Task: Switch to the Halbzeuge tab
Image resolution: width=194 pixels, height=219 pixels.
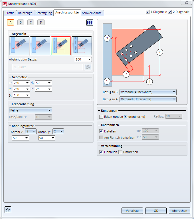Action: coord(25,13)
